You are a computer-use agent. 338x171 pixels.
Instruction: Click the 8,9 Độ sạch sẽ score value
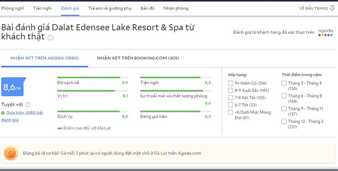[125, 83]
